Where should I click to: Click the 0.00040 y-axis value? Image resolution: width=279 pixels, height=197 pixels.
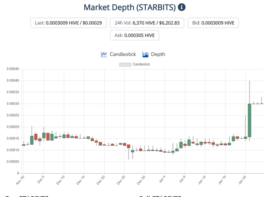click(13, 80)
